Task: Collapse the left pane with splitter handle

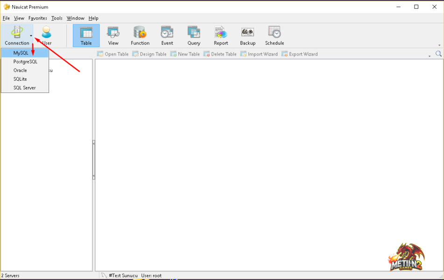Action: coord(93,160)
